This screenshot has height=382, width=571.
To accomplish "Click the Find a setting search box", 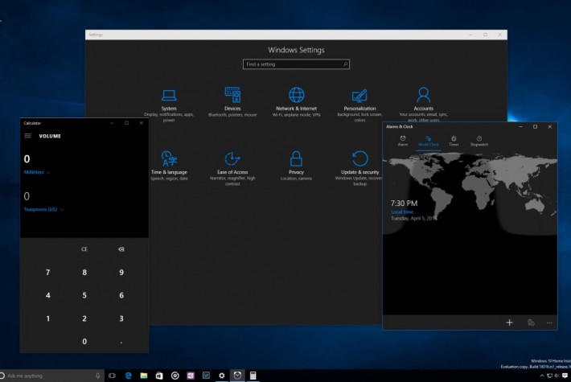I will click(x=296, y=64).
